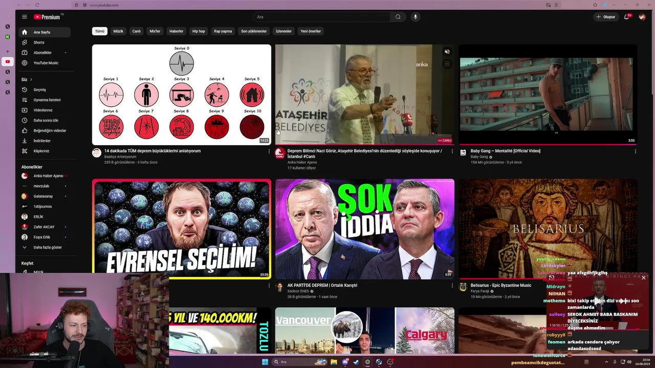
Task: Open more options for AK PARTİ'DE DEPREM video
Action: point(452,286)
